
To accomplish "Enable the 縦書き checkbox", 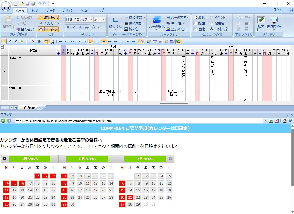I will (211, 23).
